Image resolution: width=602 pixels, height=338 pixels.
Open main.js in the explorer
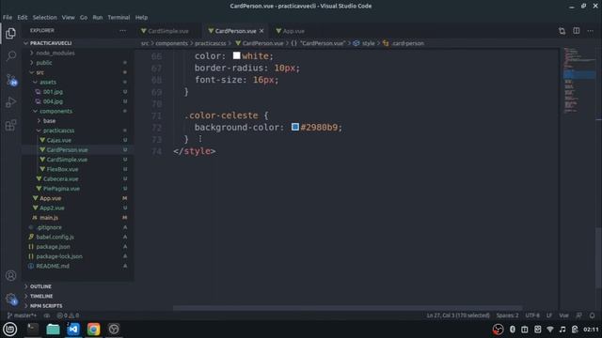tap(49, 218)
